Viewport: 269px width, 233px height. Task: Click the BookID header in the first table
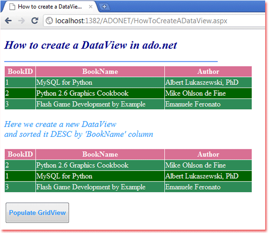point(20,72)
